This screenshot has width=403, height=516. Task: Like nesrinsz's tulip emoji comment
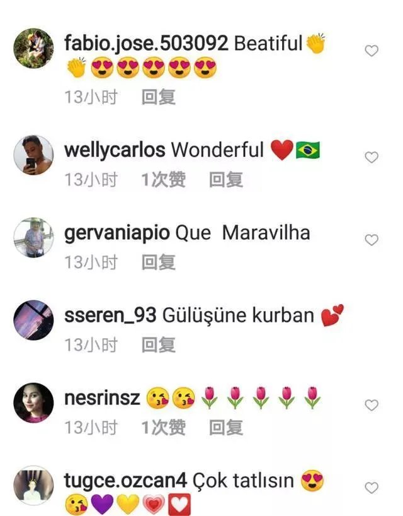(x=372, y=405)
